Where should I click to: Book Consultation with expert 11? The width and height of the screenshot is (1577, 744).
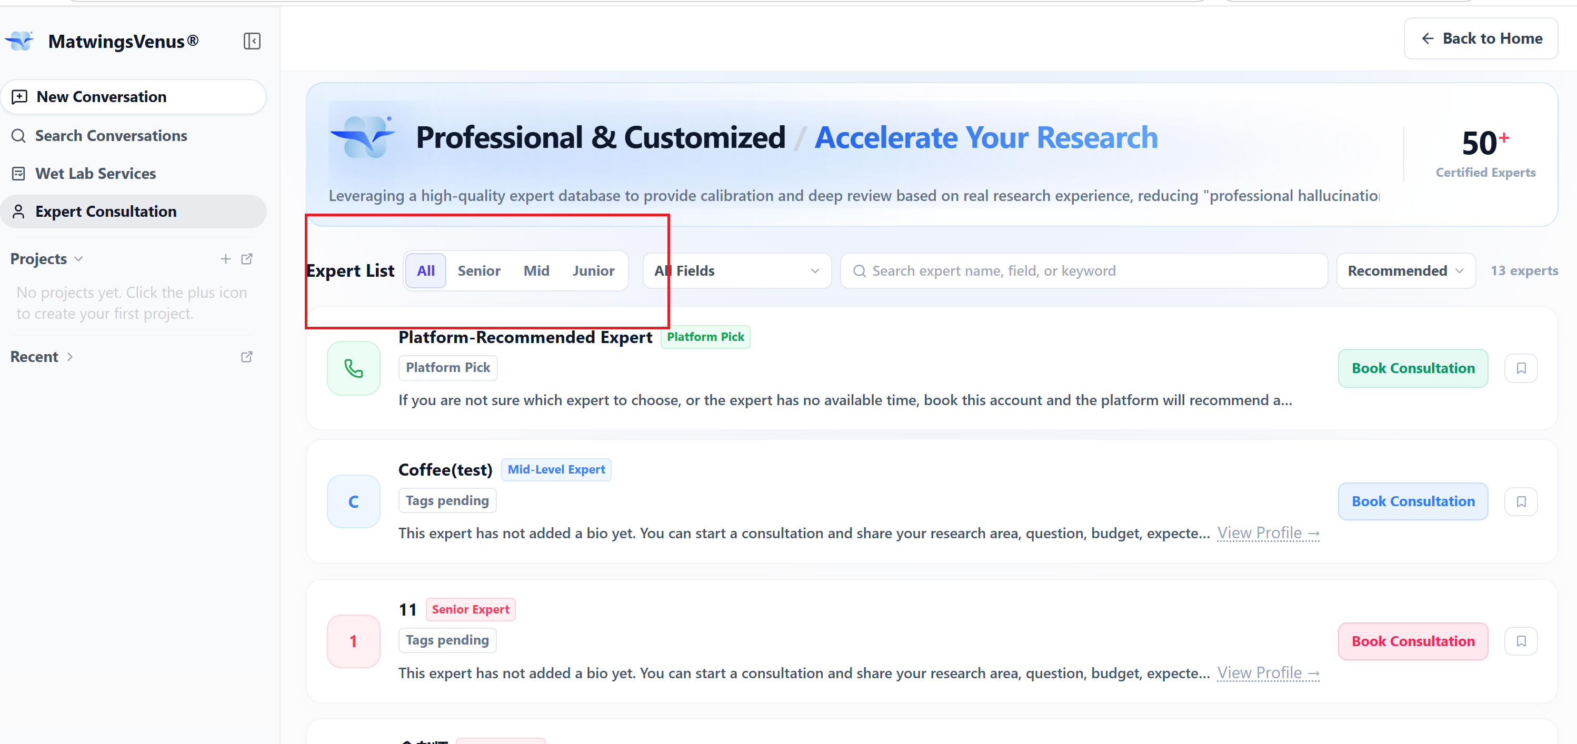tap(1413, 641)
